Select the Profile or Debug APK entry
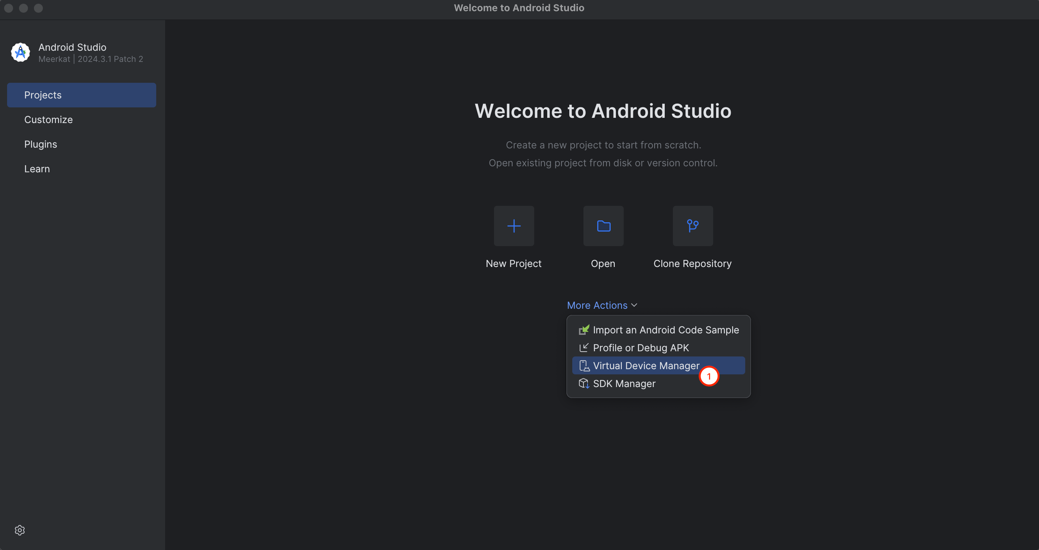1039x550 pixels. click(x=640, y=348)
